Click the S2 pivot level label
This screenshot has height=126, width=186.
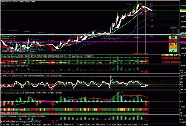(x=151, y=16)
